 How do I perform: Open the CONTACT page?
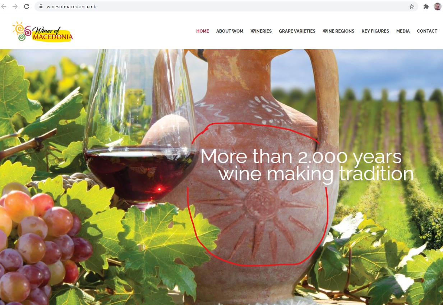tap(427, 31)
